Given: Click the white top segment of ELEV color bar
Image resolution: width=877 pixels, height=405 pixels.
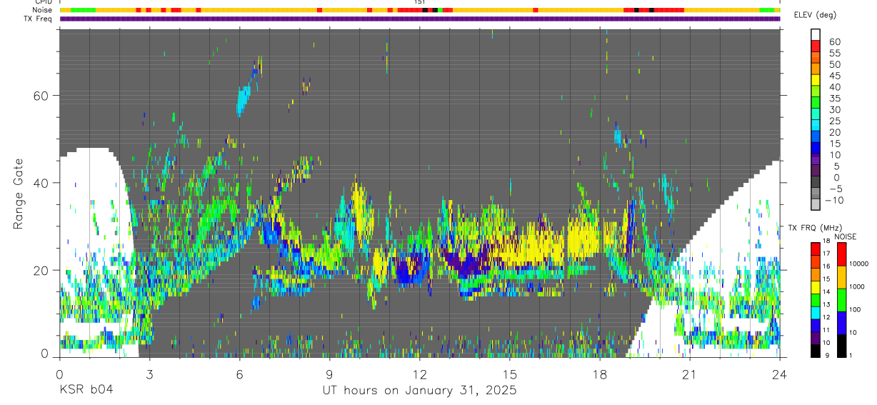Looking at the screenshot, I should coord(816,34).
